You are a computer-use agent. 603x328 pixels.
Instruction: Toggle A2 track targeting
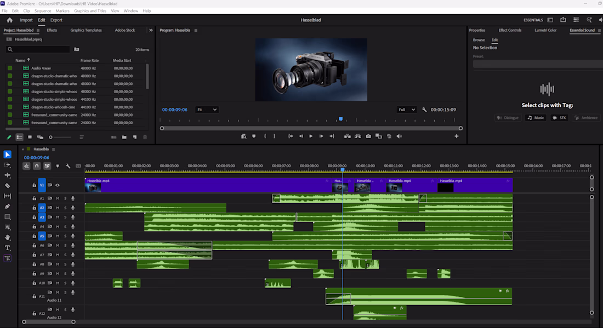click(x=42, y=208)
